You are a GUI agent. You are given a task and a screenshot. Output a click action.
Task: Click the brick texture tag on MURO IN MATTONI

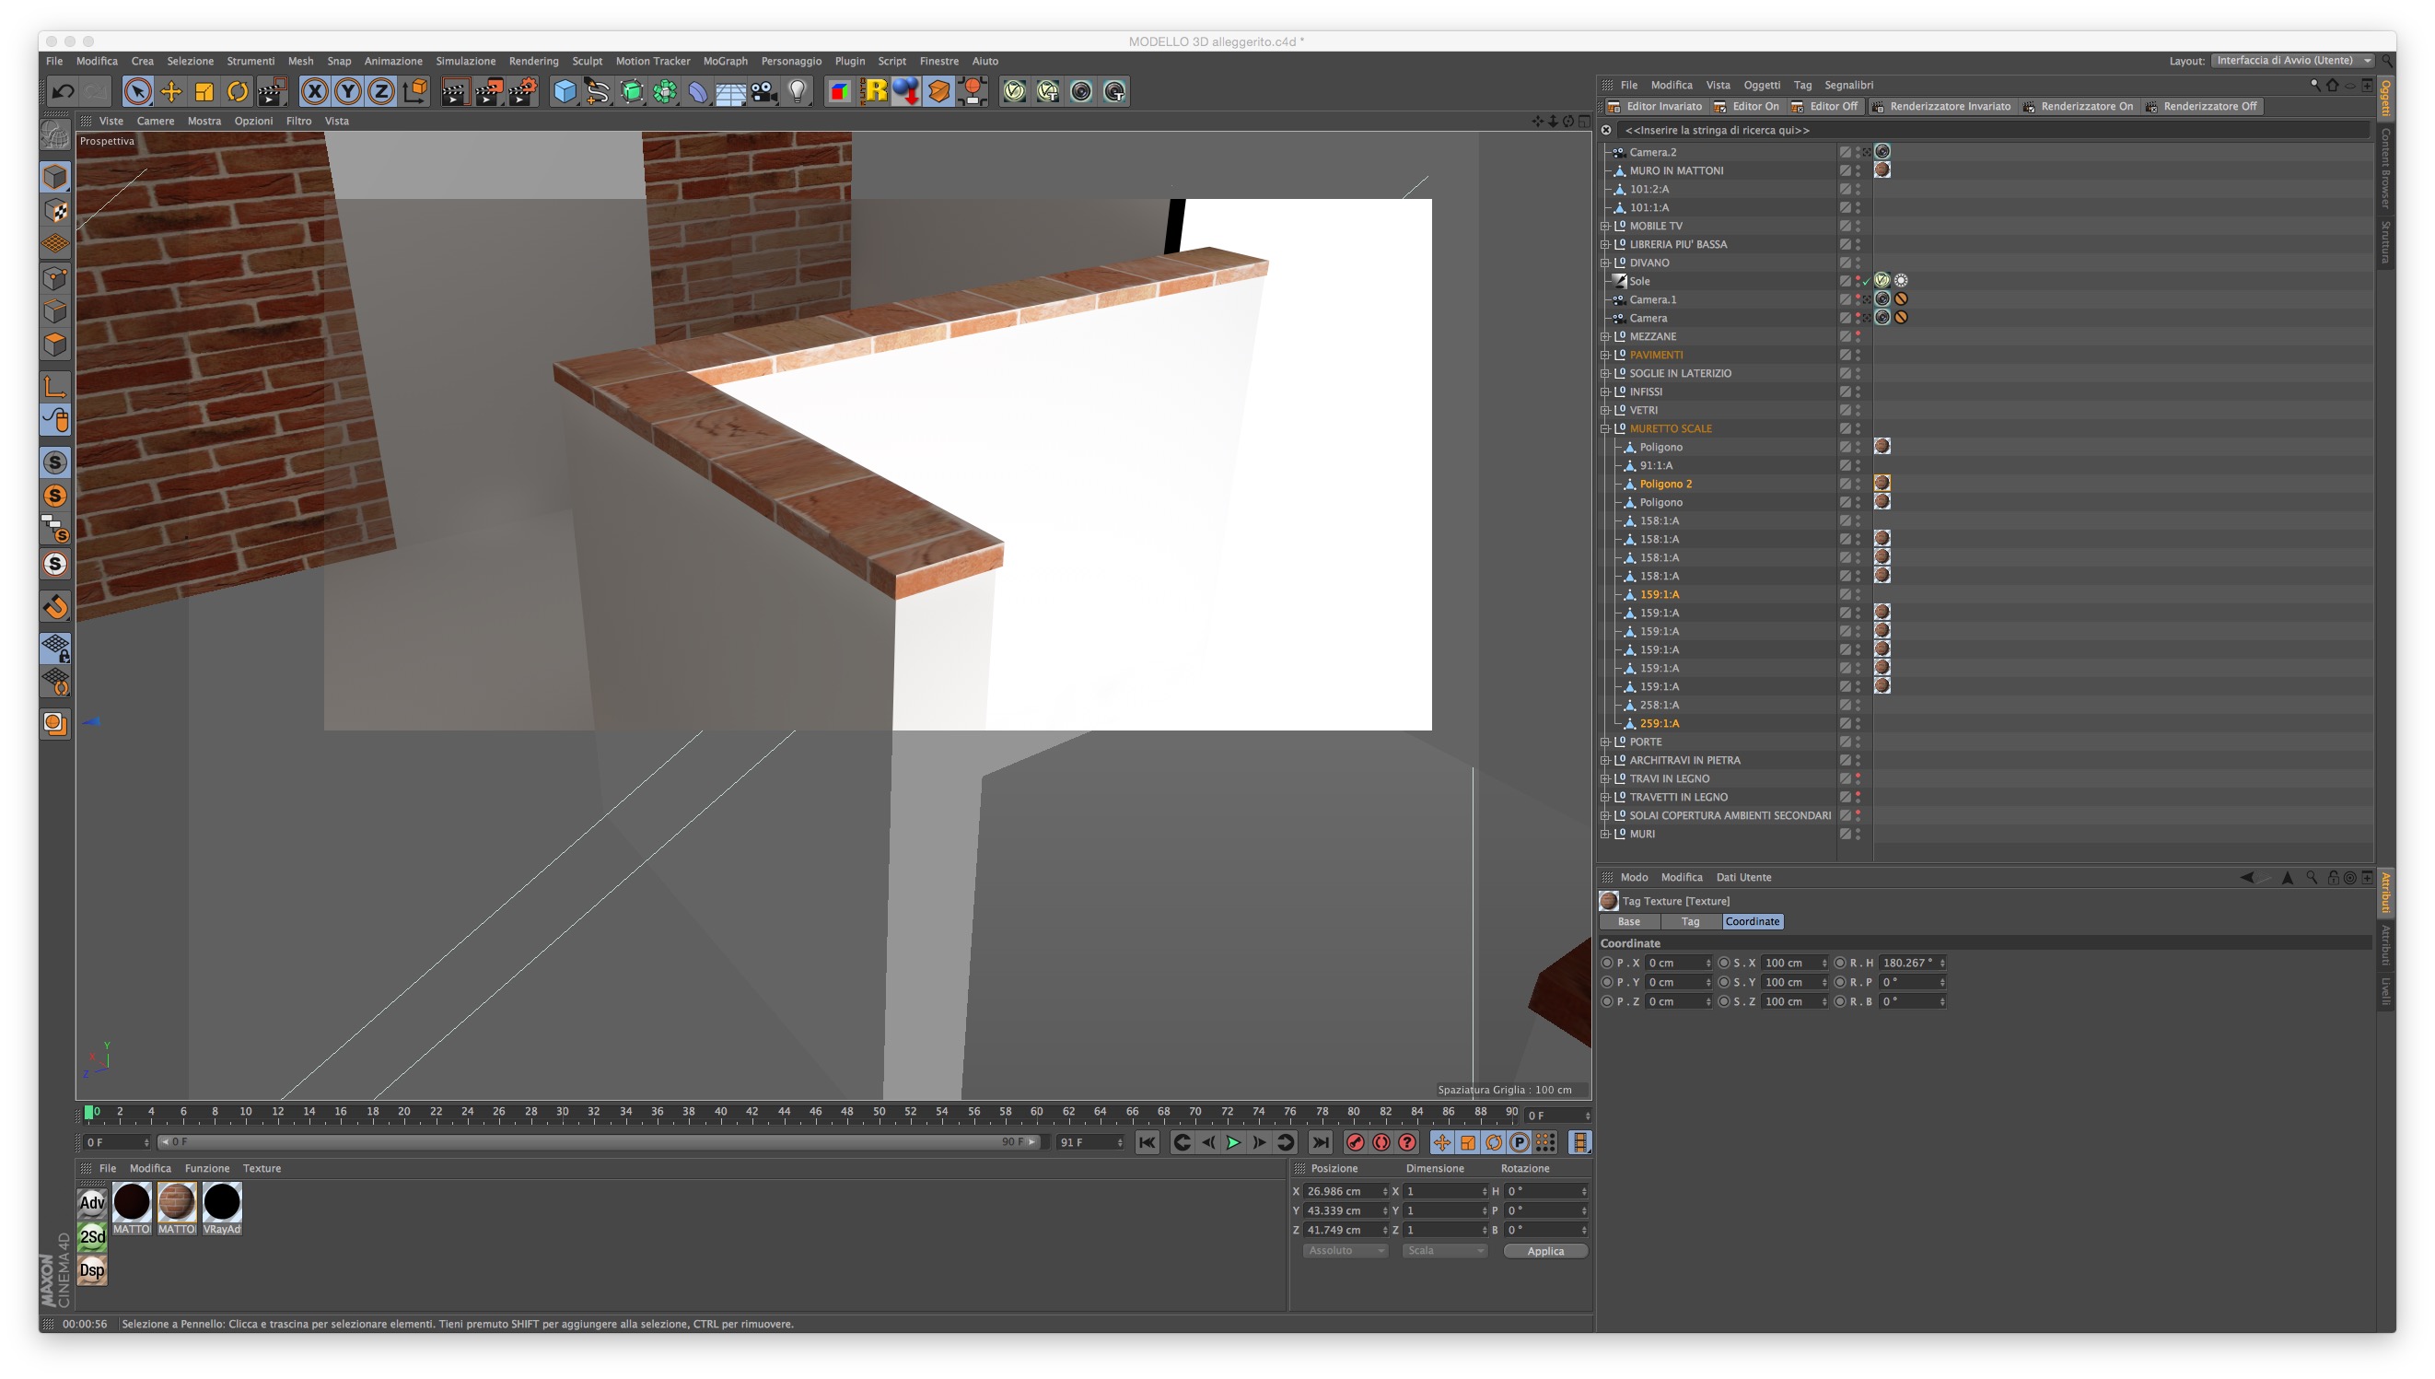click(1882, 170)
